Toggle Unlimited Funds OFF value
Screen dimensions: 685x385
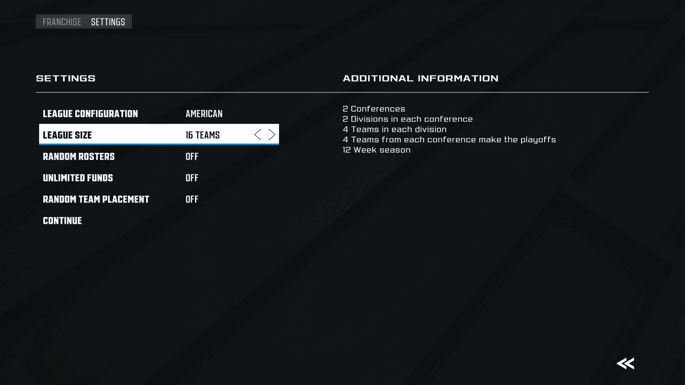tap(192, 178)
